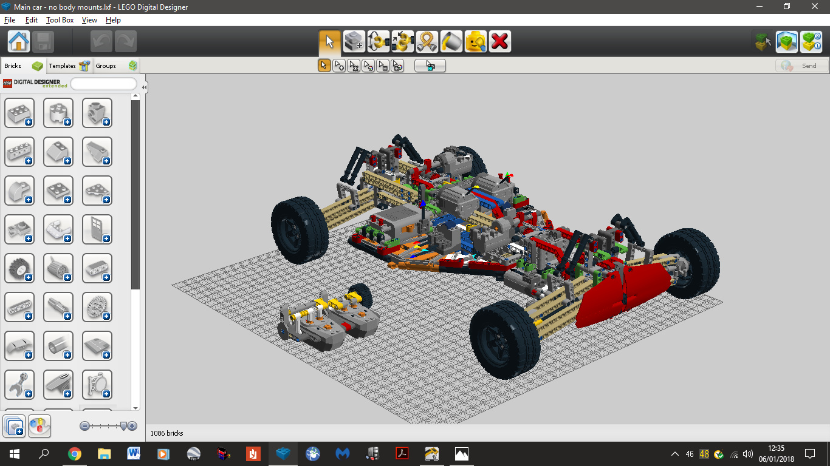Open the View menu

[89, 20]
